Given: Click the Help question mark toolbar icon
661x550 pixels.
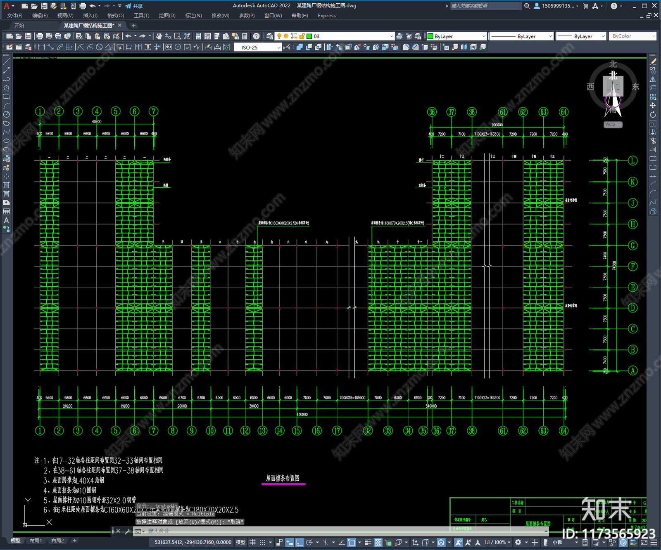Looking at the screenshot, I should point(257,36).
